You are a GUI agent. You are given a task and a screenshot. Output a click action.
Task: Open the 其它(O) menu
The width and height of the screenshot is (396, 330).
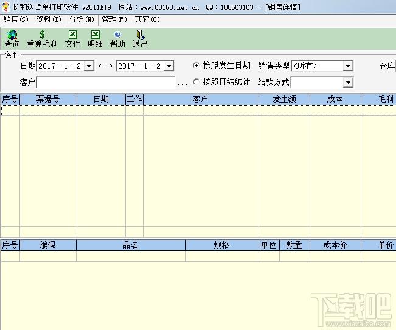point(147,19)
